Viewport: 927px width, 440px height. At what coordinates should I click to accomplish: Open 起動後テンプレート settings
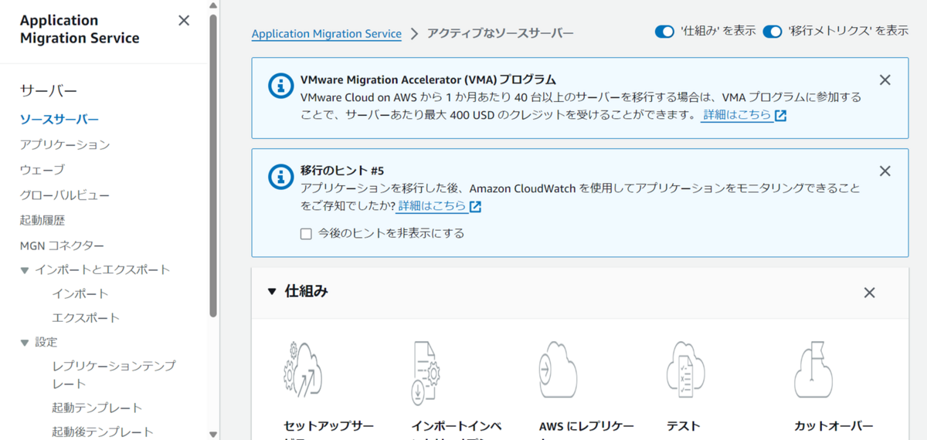click(x=103, y=432)
